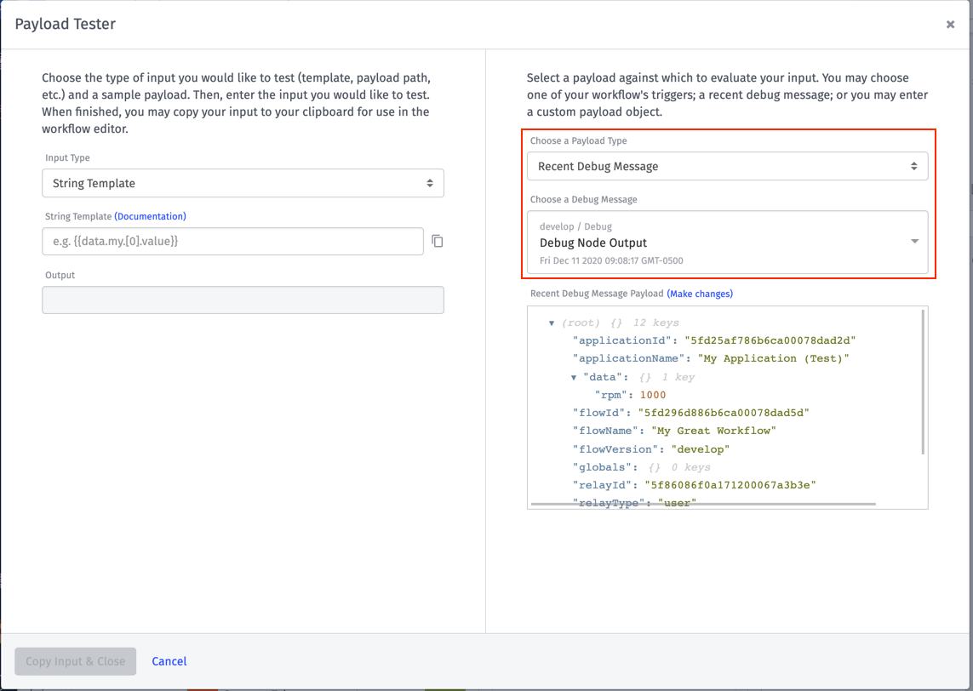Click the "globals" key
This screenshot has width=973, height=691.
pos(602,467)
